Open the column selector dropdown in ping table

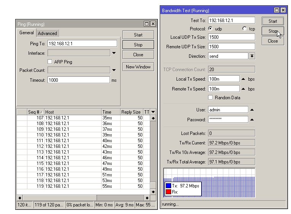(x=153, y=112)
